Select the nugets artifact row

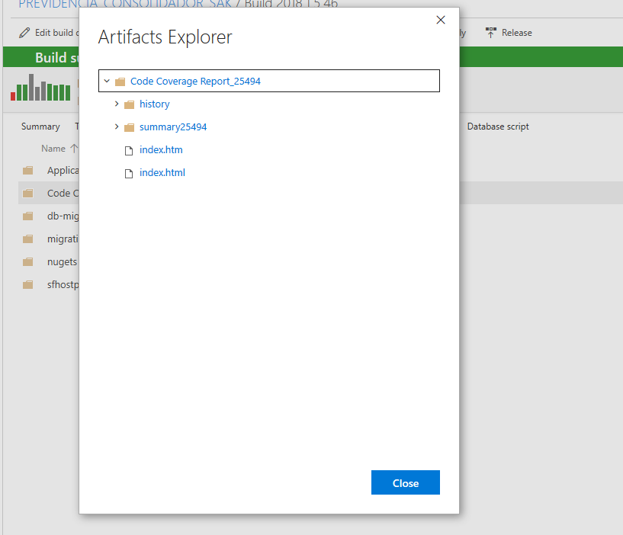pos(49,261)
